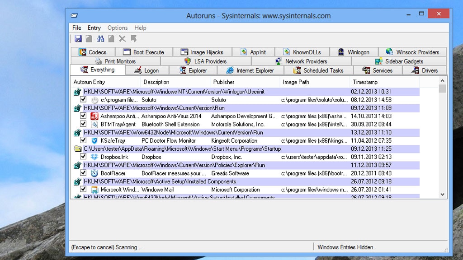The image size is (463, 260).
Task: Select the Network Providers tab
Action: [x=301, y=61]
